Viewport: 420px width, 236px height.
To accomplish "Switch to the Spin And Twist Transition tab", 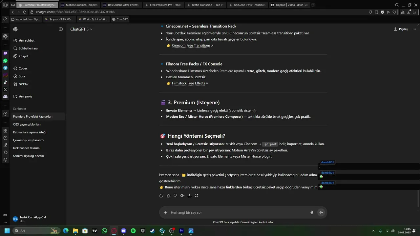I will pyautogui.click(x=247, y=5).
